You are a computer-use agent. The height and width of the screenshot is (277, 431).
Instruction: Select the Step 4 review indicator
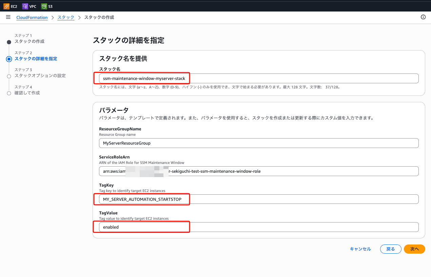coord(9,93)
